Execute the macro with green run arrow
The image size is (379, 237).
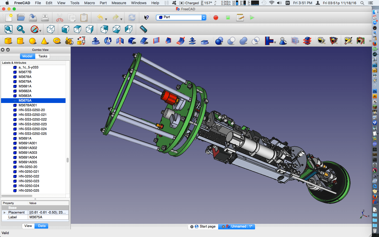tap(252, 17)
